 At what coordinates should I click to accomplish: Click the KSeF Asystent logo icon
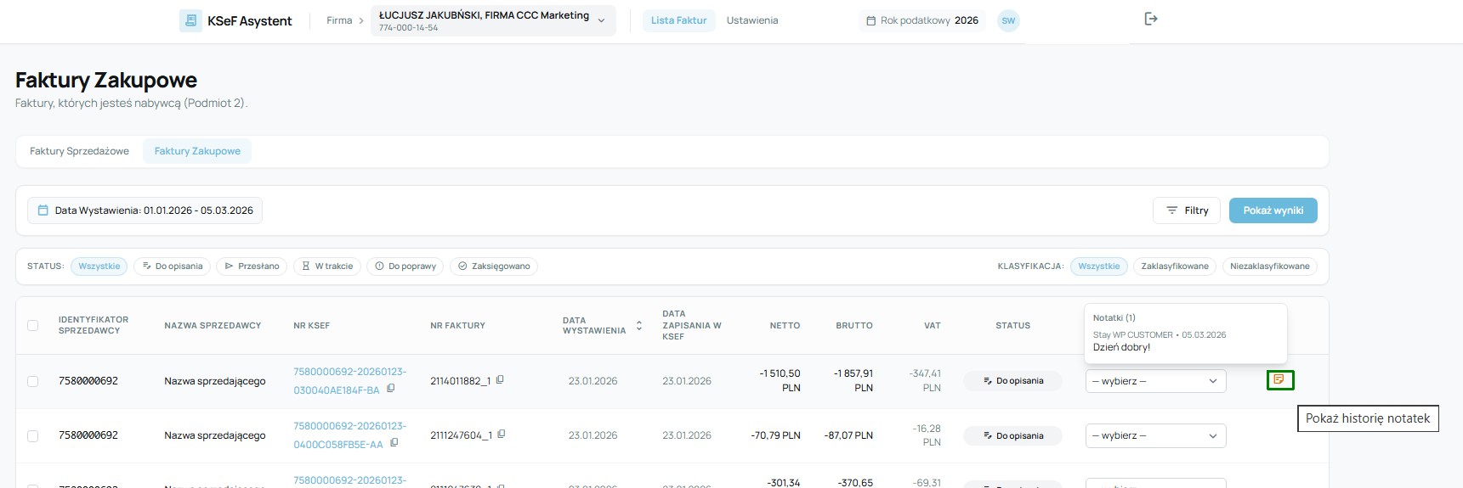(190, 20)
